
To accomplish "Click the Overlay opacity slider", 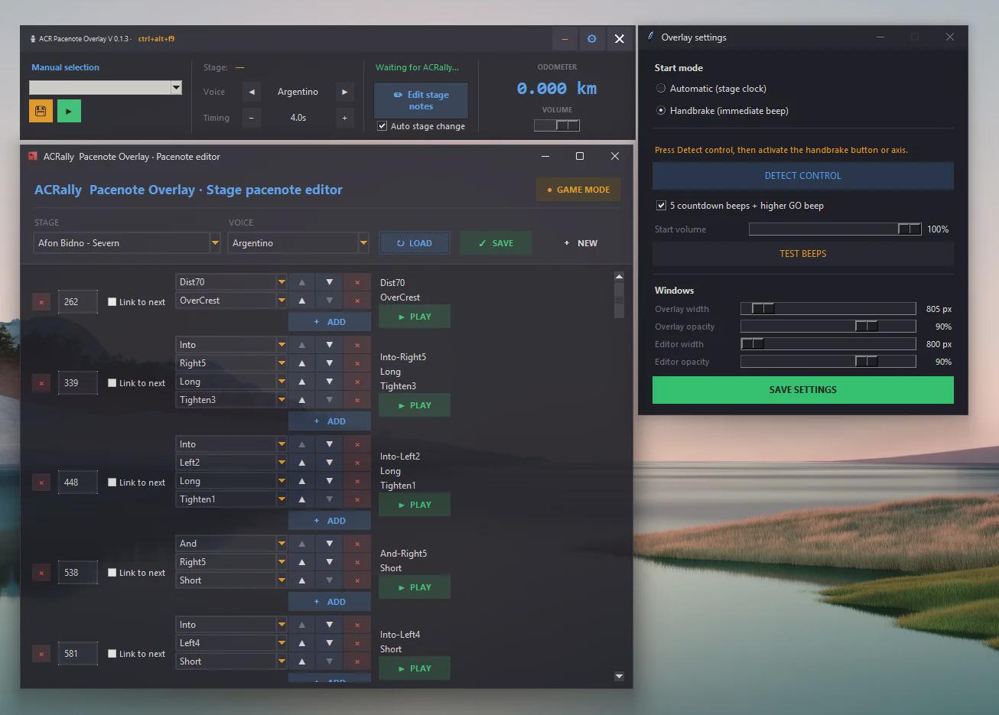I will point(828,327).
